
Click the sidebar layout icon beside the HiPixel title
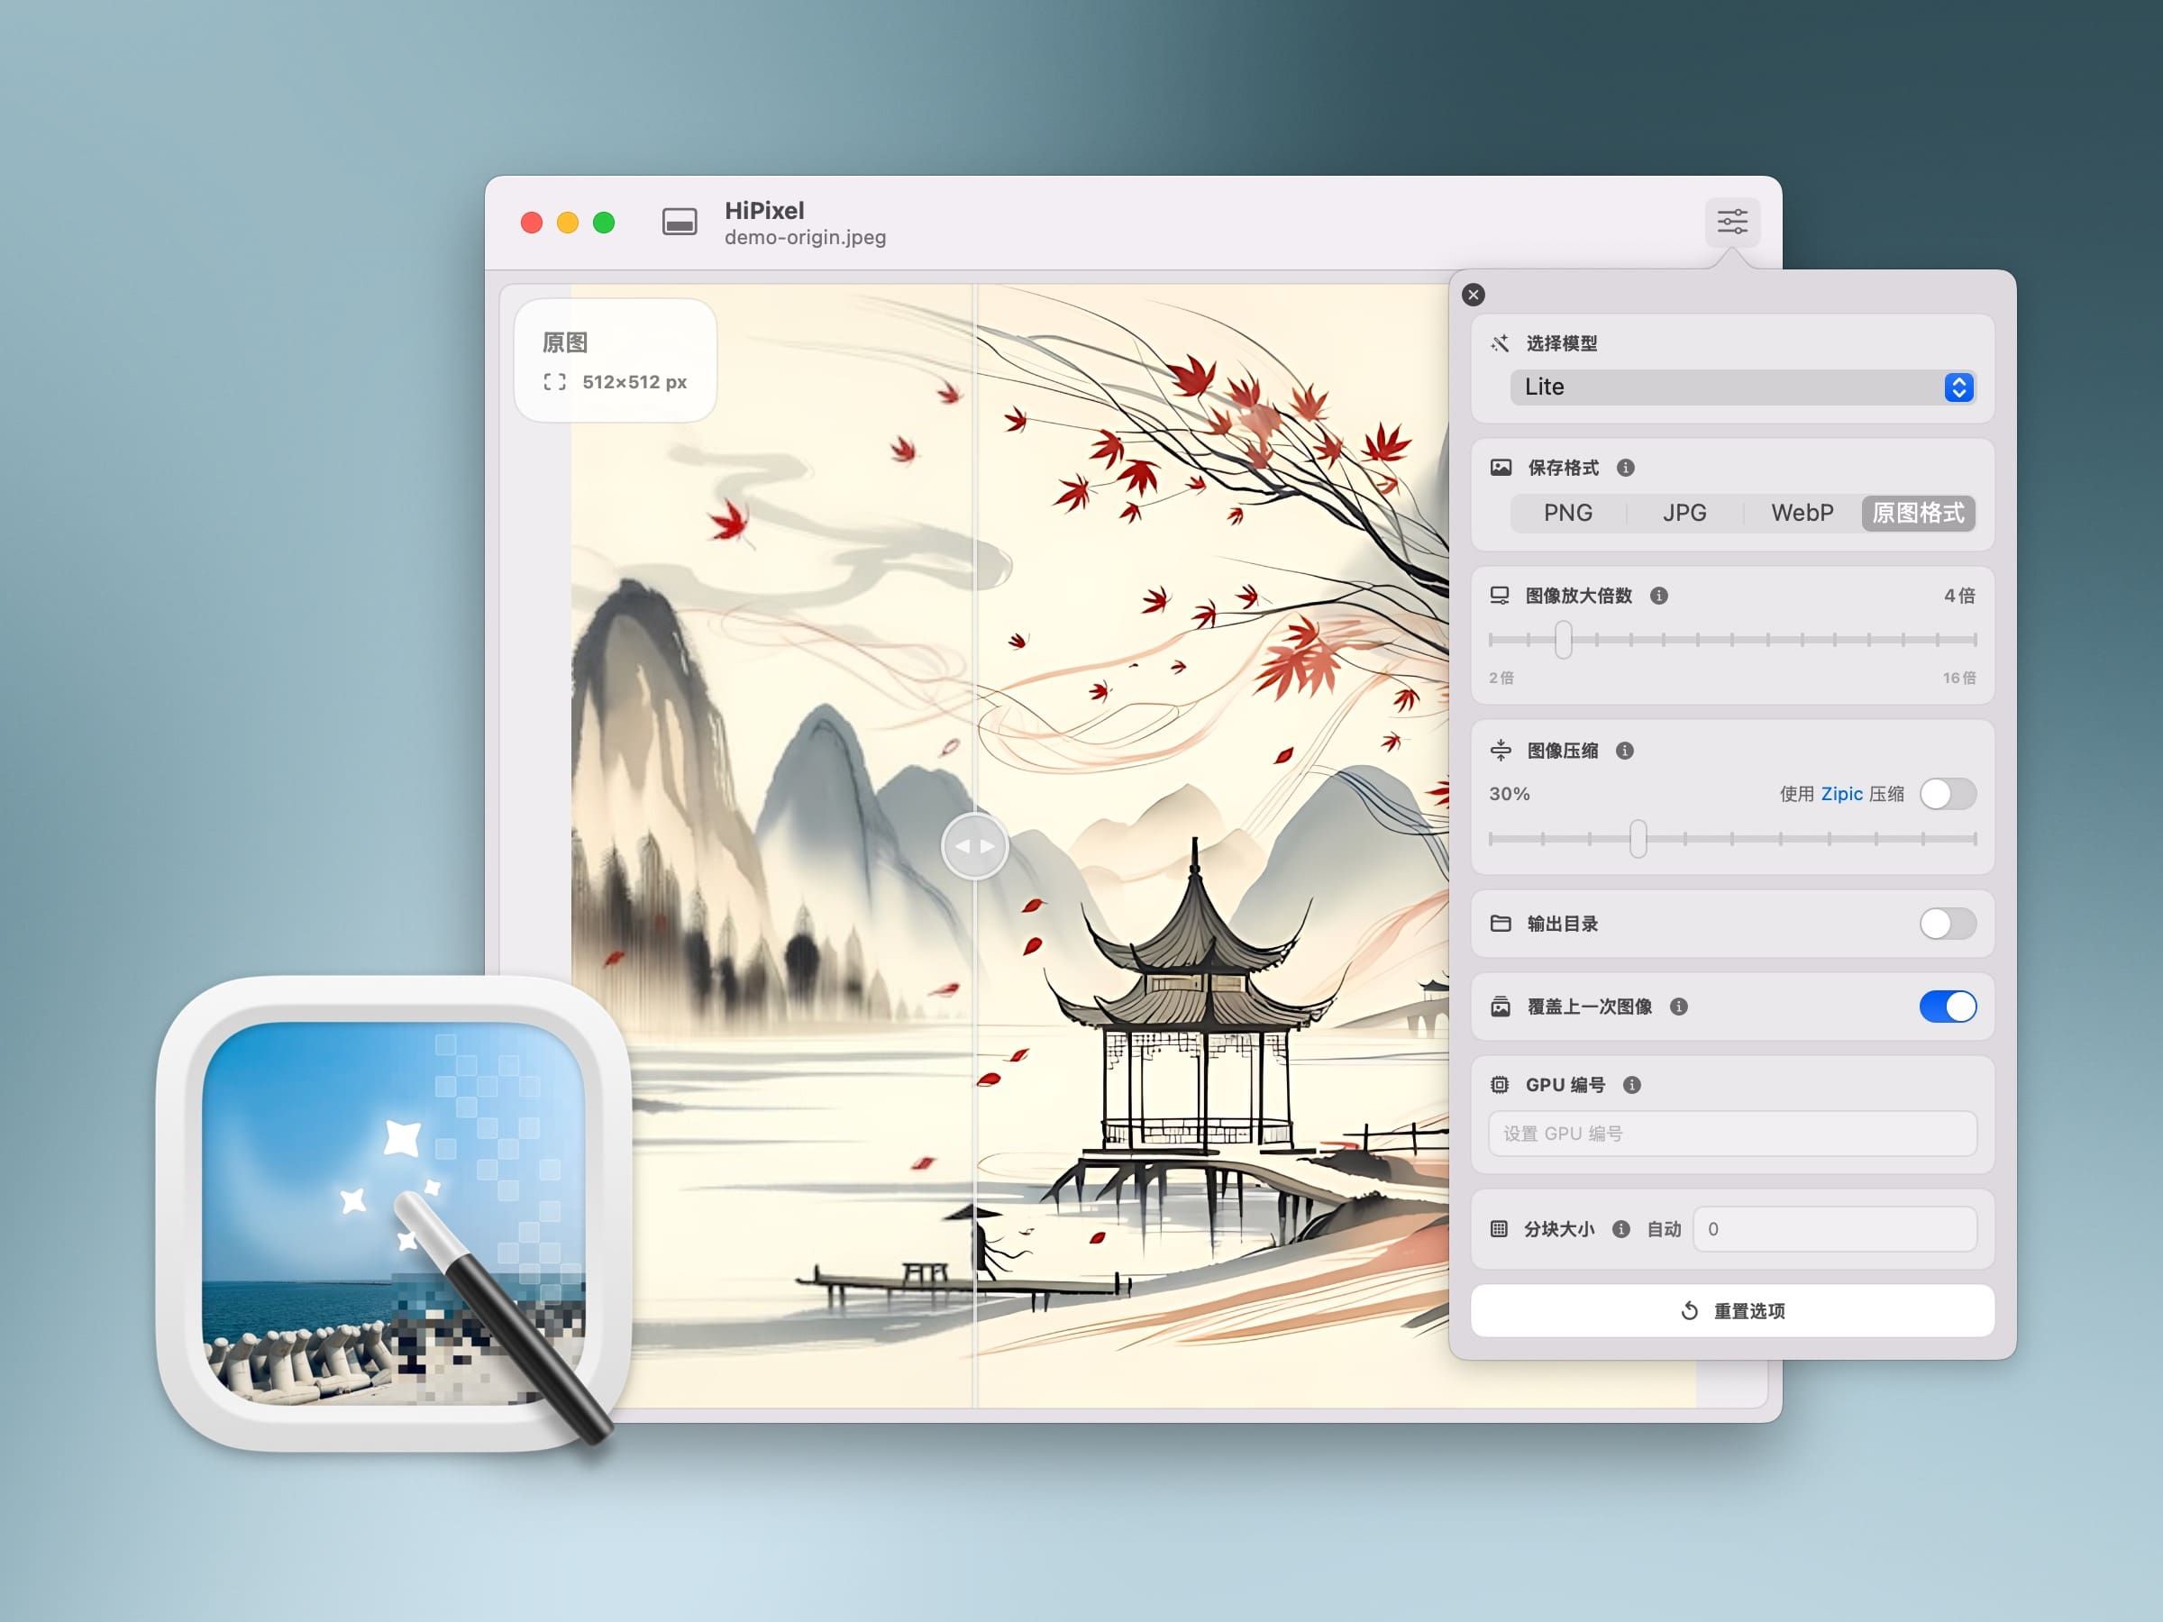coord(680,222)
